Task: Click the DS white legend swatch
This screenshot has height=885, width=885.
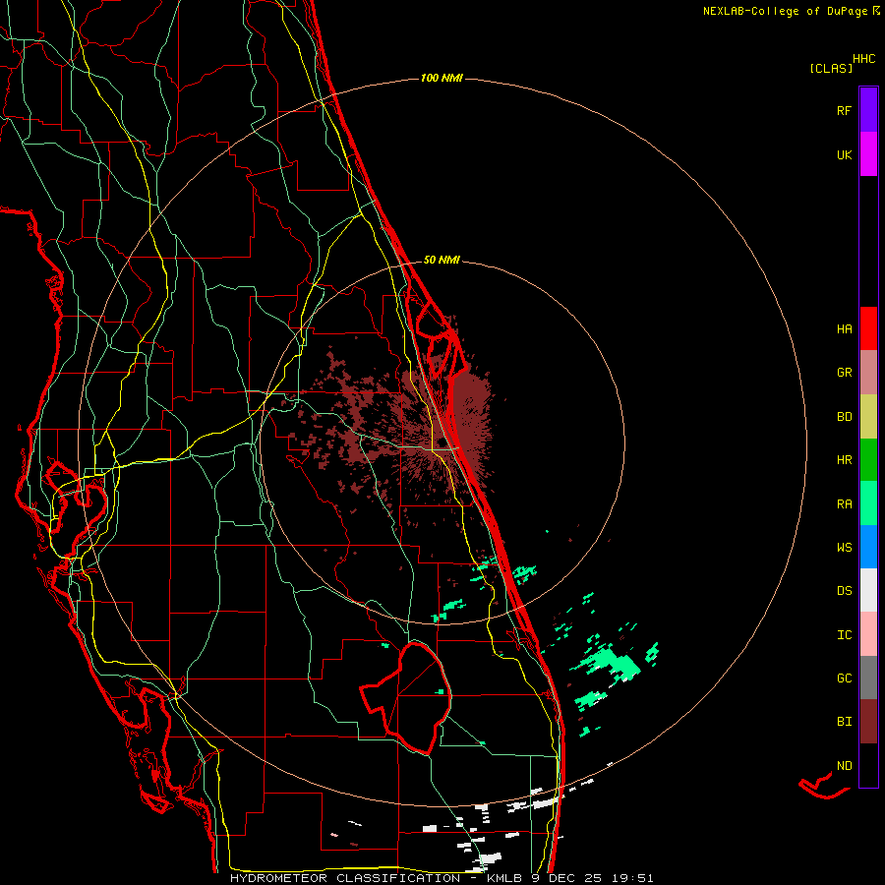Action: point(868,590)
